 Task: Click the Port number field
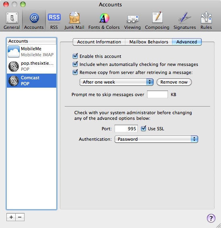[x=126, y=129]
